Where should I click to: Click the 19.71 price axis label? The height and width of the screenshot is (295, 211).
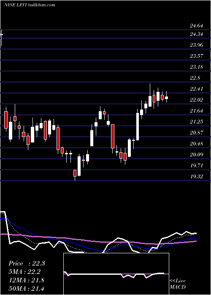point(196,166)
